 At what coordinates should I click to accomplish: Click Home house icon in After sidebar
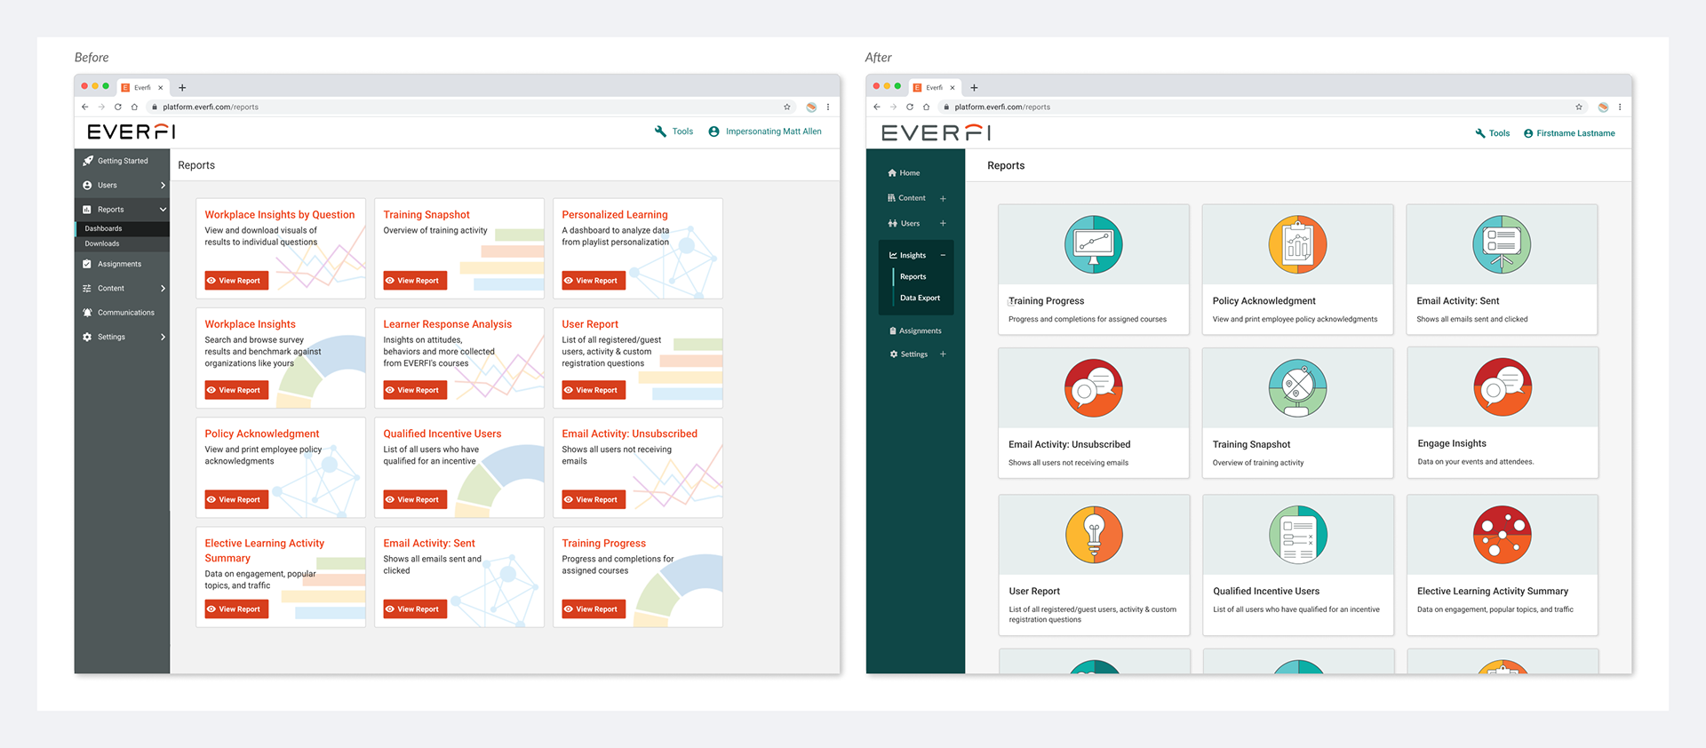tap(892, 173)
